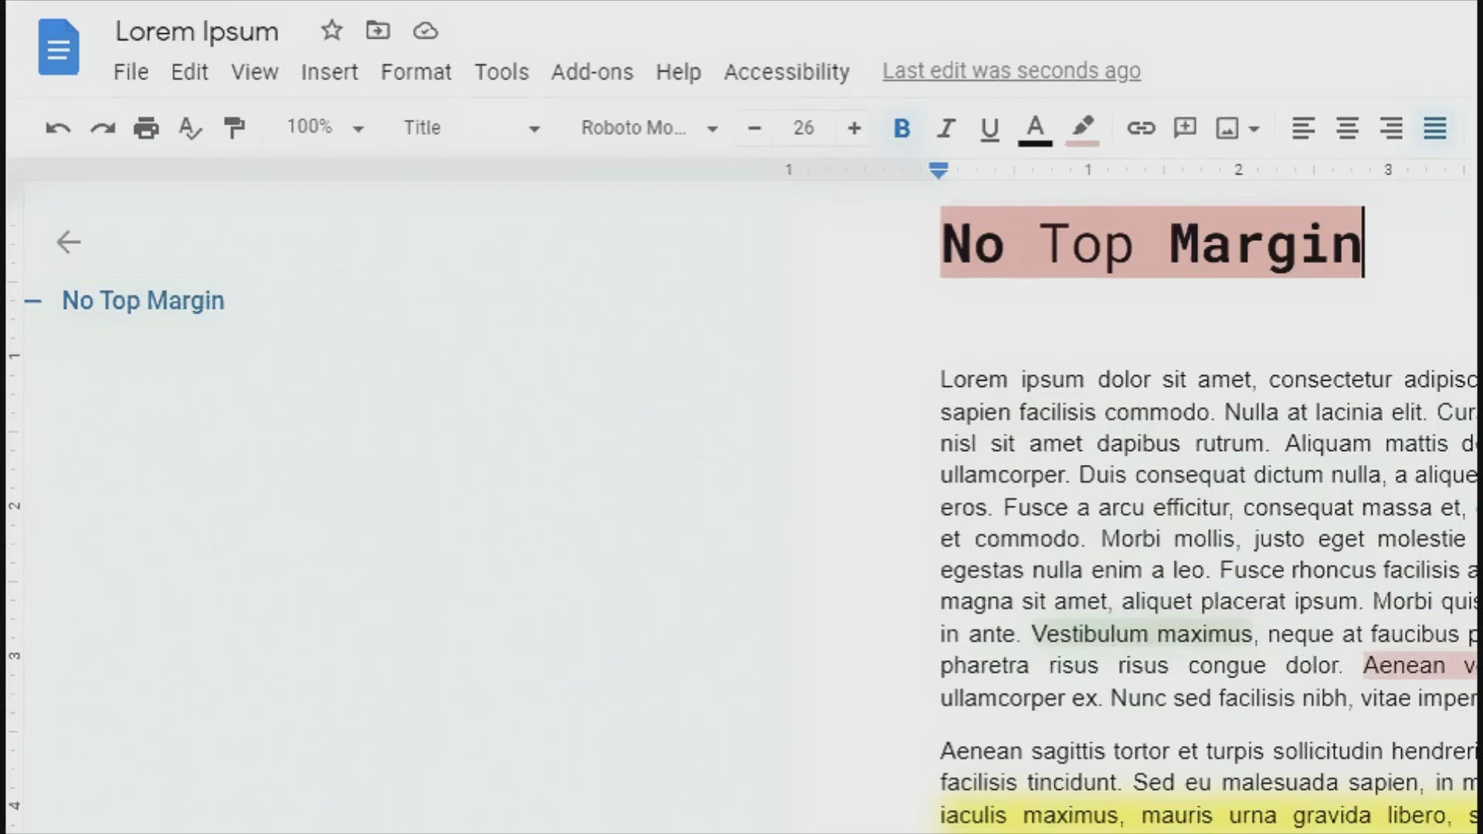Open the highlight color picker

pos(1082,130)
